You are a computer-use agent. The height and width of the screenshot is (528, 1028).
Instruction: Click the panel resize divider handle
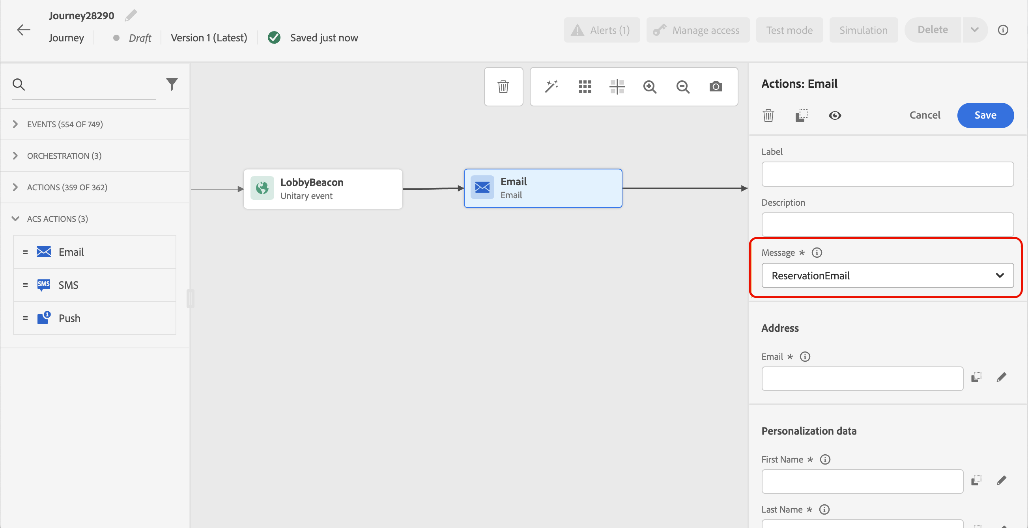[191, 298]
